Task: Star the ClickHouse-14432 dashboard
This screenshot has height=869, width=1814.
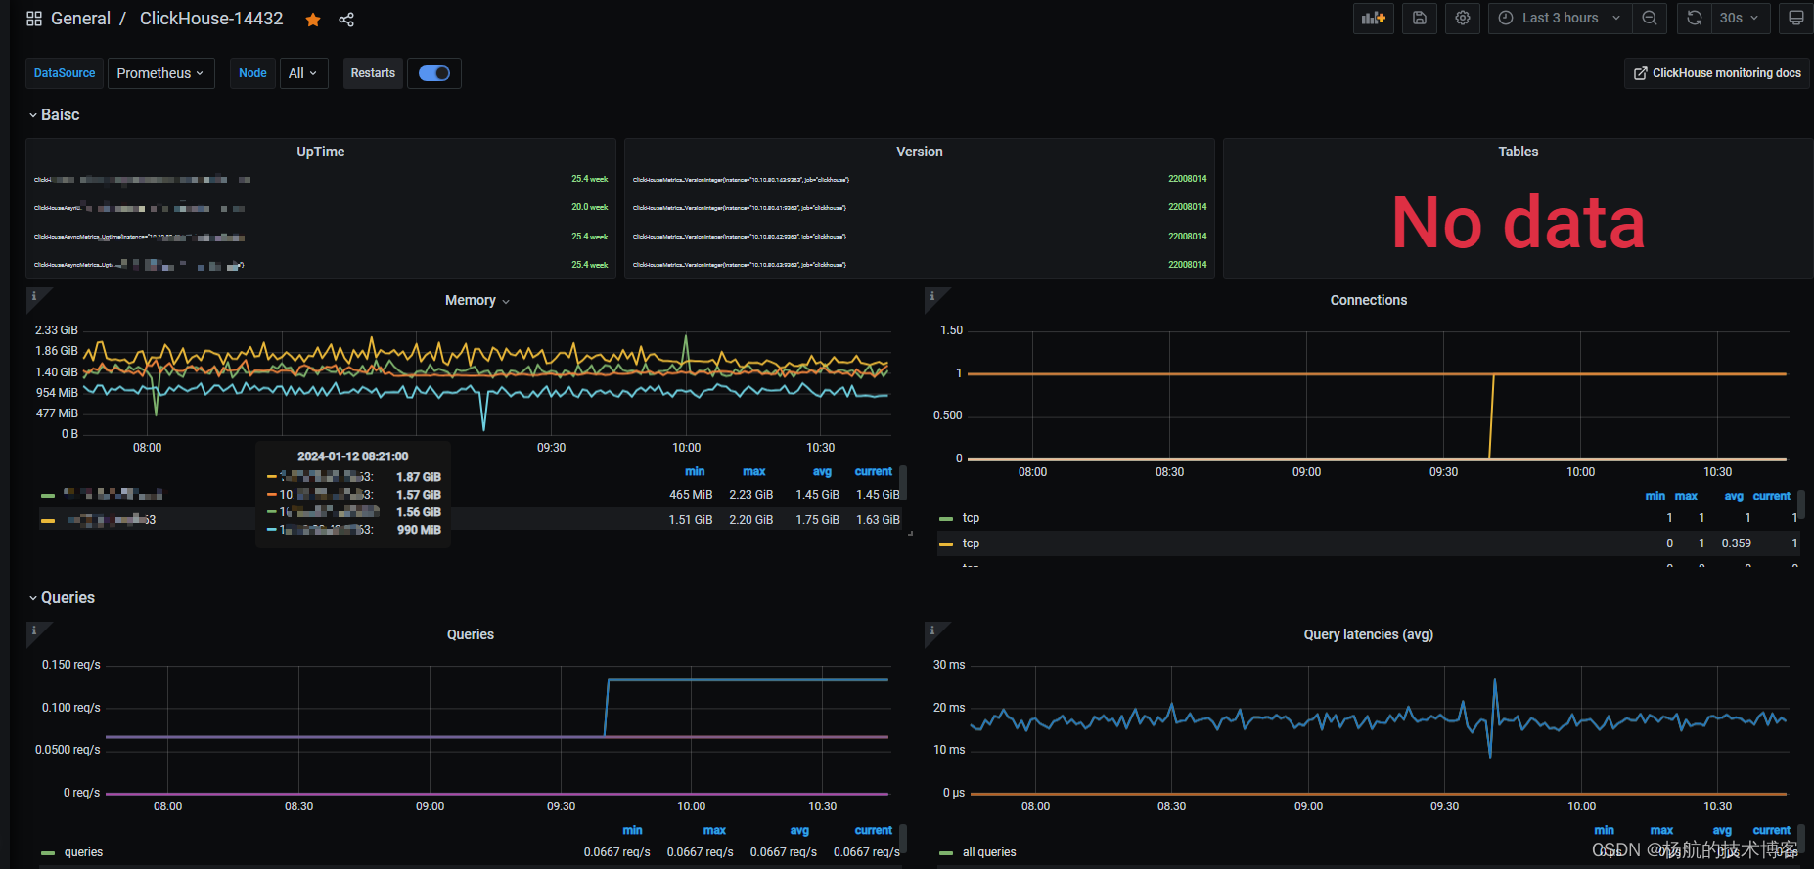Action: [x=313, y=20]
